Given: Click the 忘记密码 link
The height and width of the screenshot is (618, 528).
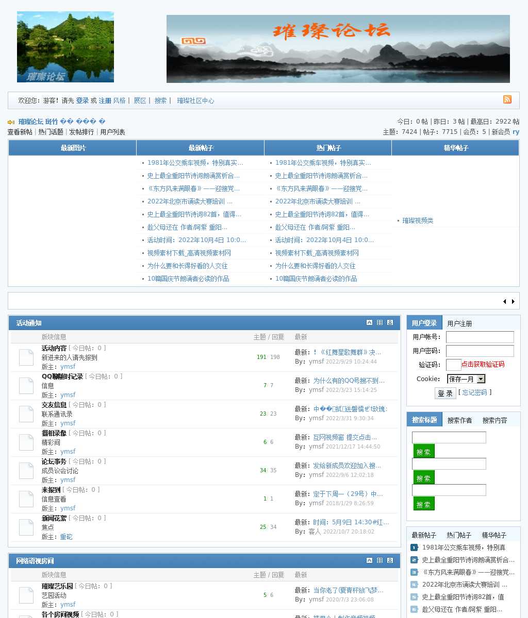Looking at the screenshot, I should click(474, 392).
